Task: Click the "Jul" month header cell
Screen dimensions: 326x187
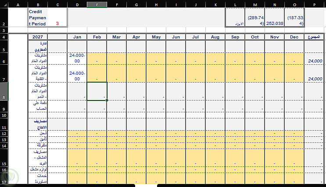Action: coord(196,37)
